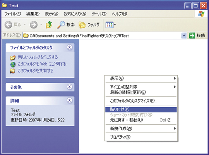
Task: Click the Back (戻る) arrow button
Action: click(9, 25)
